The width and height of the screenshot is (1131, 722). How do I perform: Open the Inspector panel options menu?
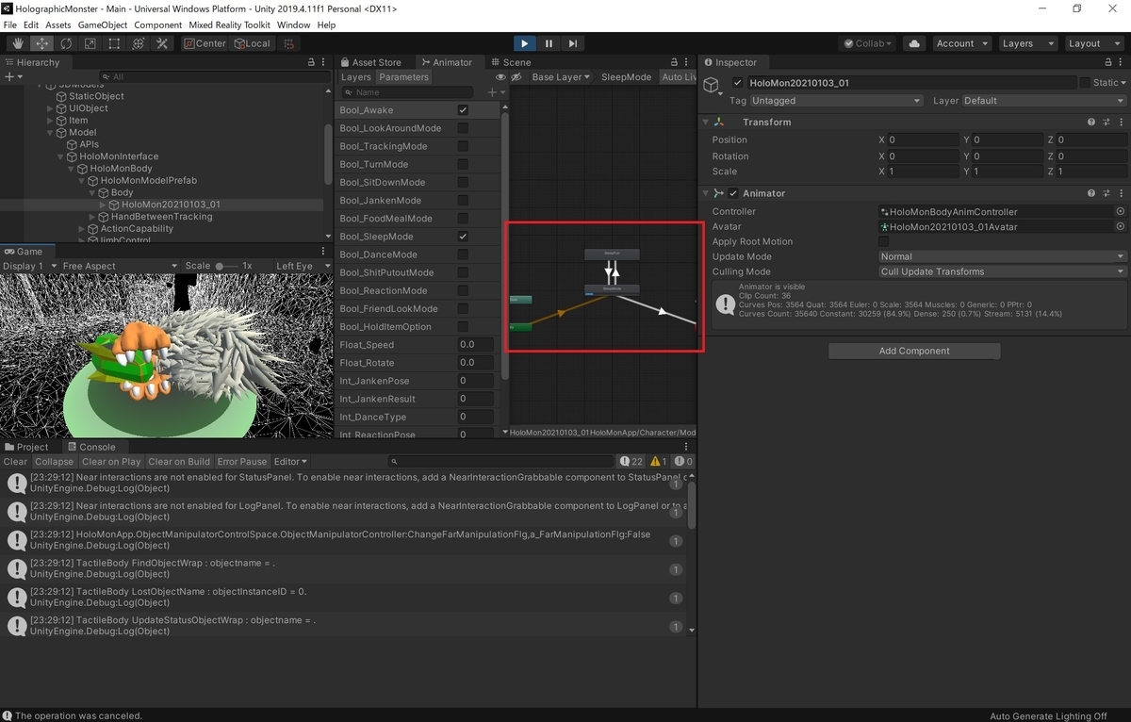[x=1122, y=62]
